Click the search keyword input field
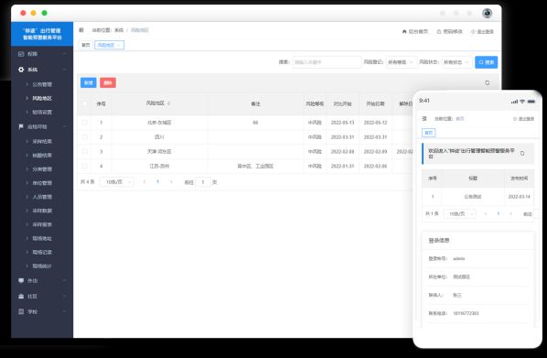 (x=327, y=62)
